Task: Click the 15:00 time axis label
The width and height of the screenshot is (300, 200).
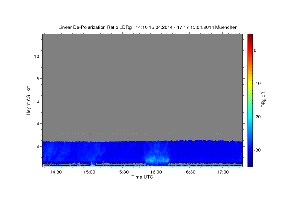Action: pos(89,172)
